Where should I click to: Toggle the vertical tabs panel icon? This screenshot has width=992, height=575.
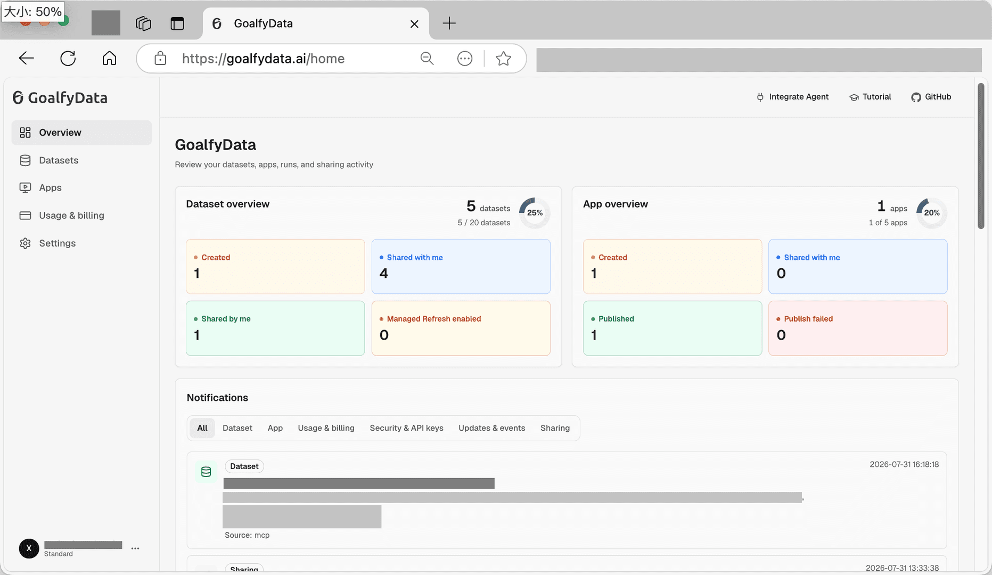tap(177, 23)
